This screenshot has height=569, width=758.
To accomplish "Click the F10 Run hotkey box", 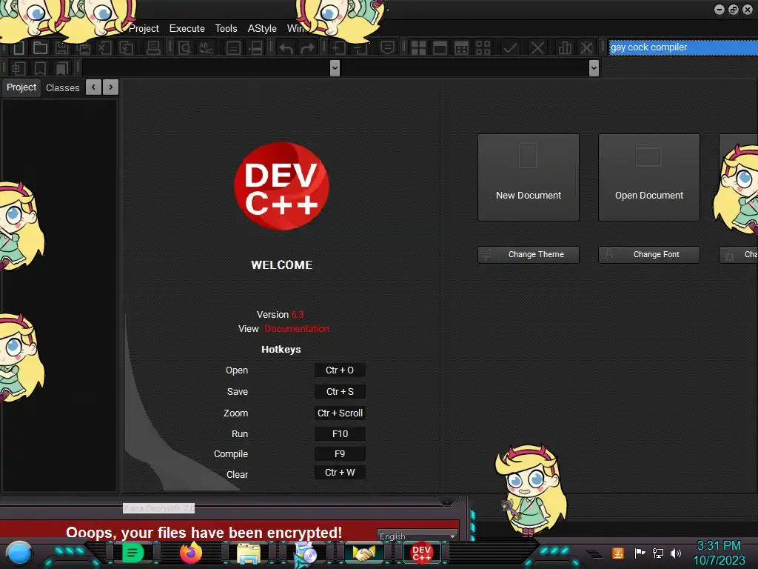I will click(340, 434).
